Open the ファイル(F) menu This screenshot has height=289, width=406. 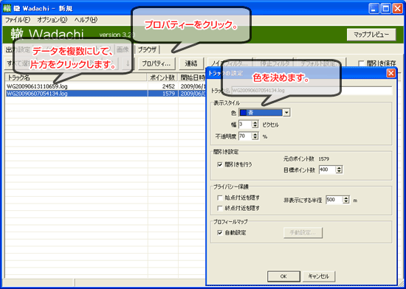pyautogui.click(x=18, y=20)
